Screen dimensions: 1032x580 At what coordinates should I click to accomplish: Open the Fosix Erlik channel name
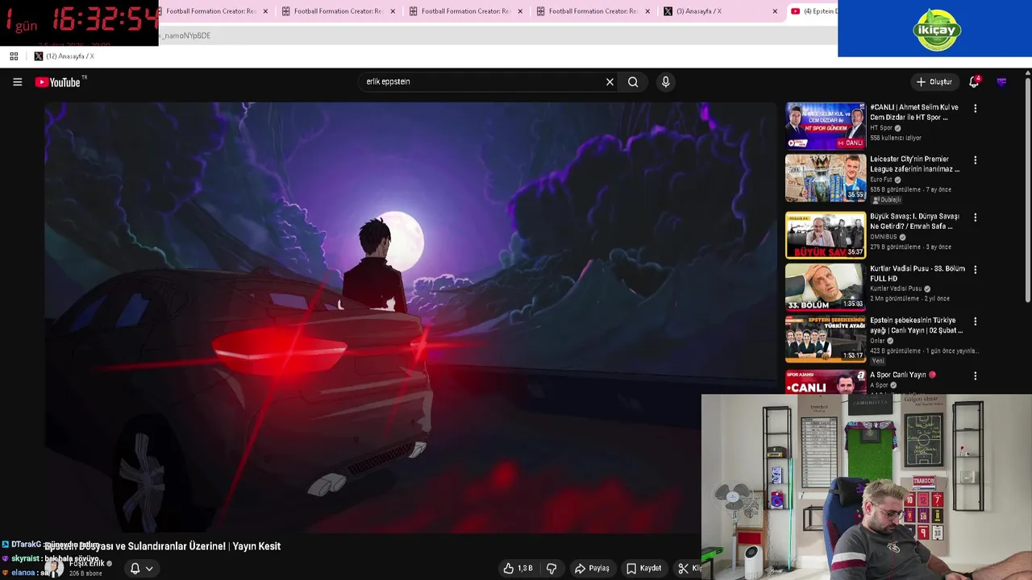tap(87, 563)
